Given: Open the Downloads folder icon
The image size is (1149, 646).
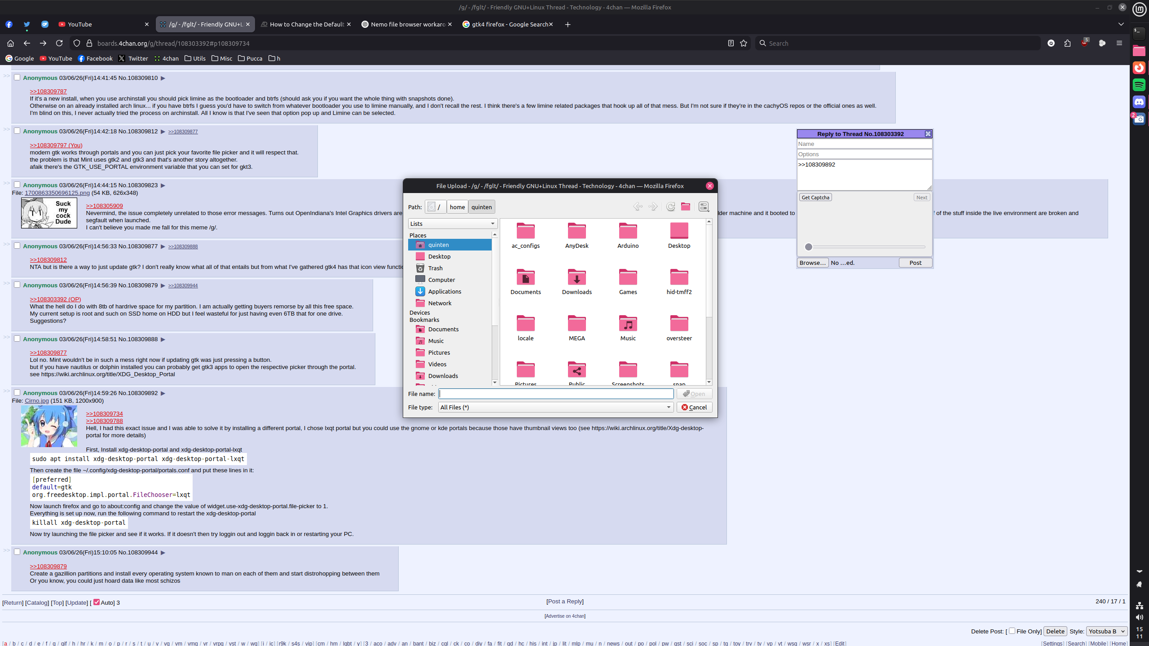Looking at the screenshot, I should (577, 277).
